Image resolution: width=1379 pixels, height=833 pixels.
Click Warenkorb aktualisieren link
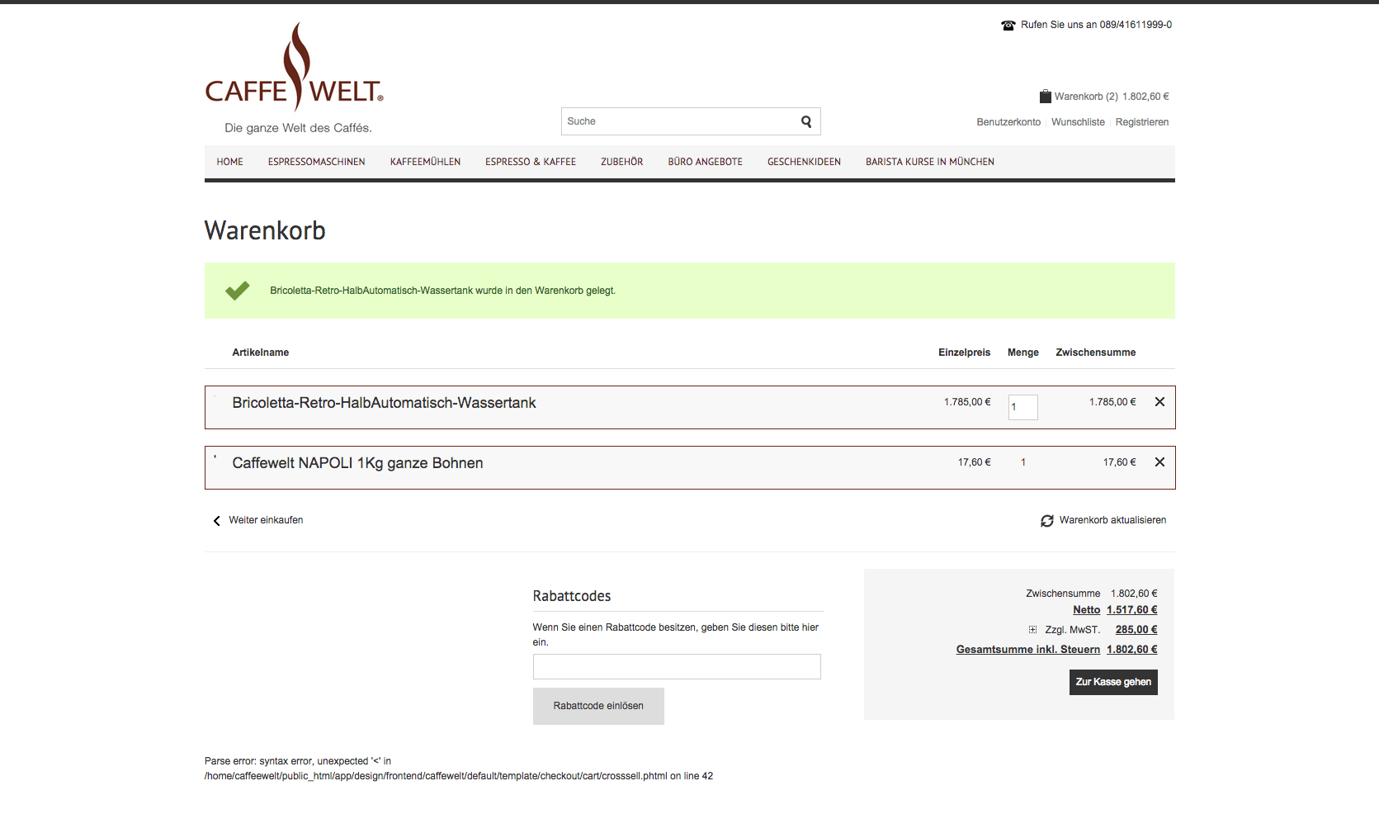pos(1112,520)
